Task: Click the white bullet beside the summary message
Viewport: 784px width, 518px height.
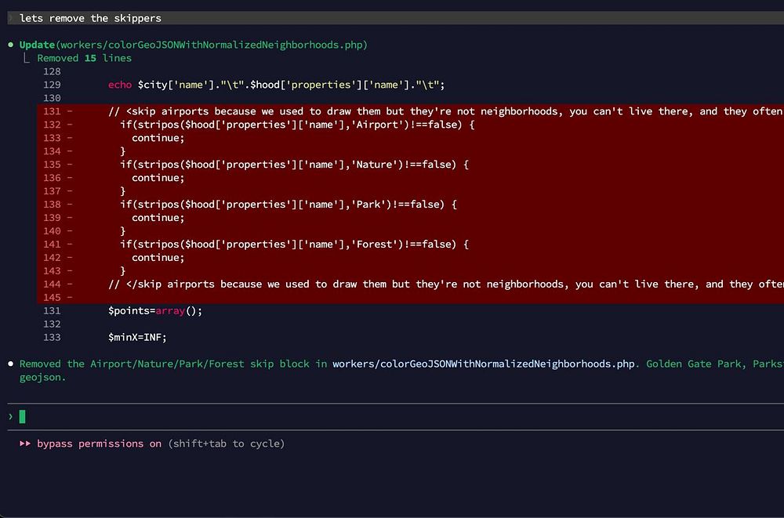Action: (10, 364)
